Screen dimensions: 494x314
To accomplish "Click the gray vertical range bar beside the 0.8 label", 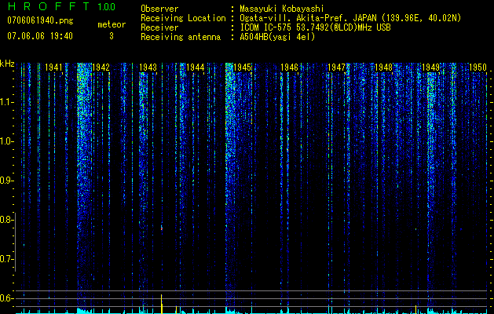I will (15, 242).
